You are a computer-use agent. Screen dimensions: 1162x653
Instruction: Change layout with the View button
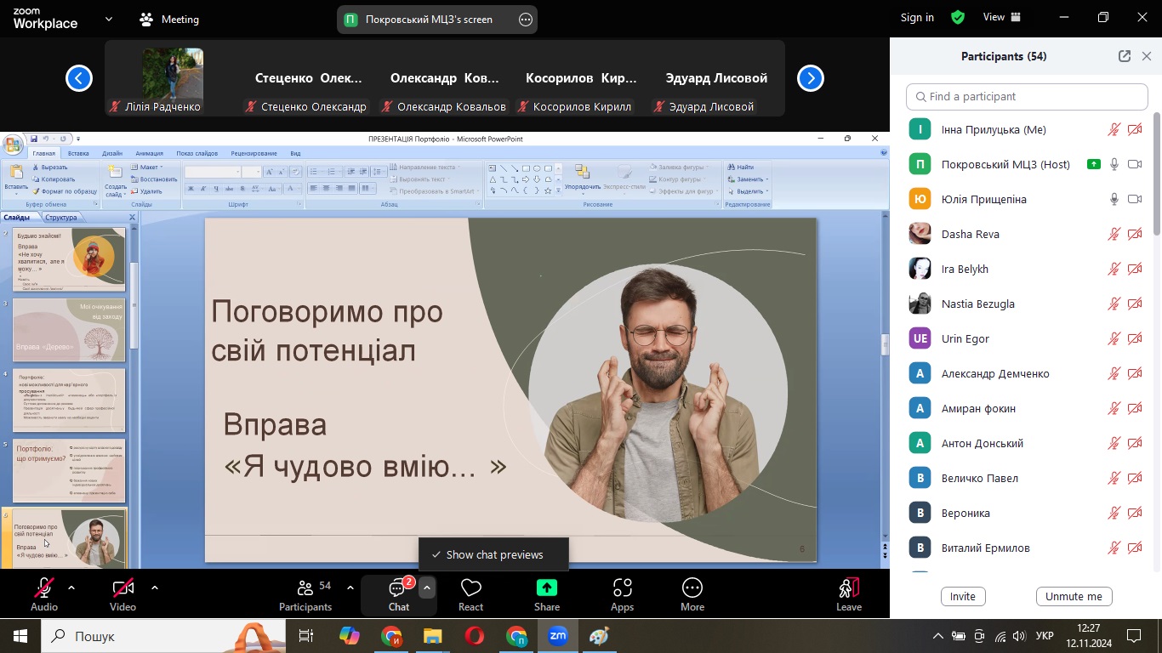pyautogui.click(x=1002, y=17)
